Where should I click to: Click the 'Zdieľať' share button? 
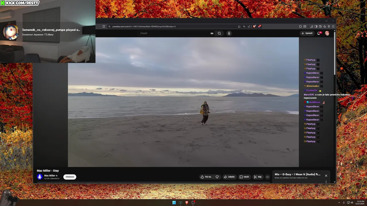coord(229,177)
